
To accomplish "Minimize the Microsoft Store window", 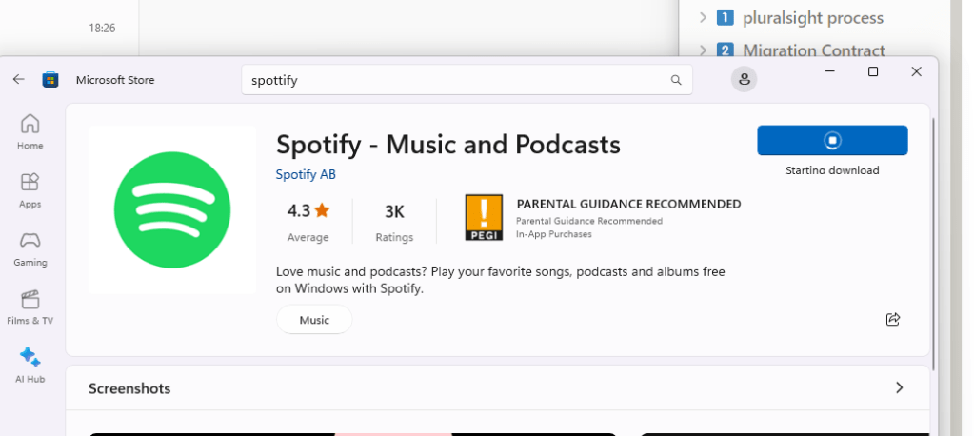I will pyautogui.click(x=829, y=71).
